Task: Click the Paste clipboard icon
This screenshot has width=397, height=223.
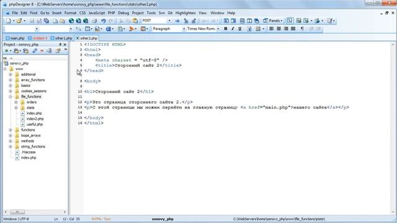Action: point(135,20)
